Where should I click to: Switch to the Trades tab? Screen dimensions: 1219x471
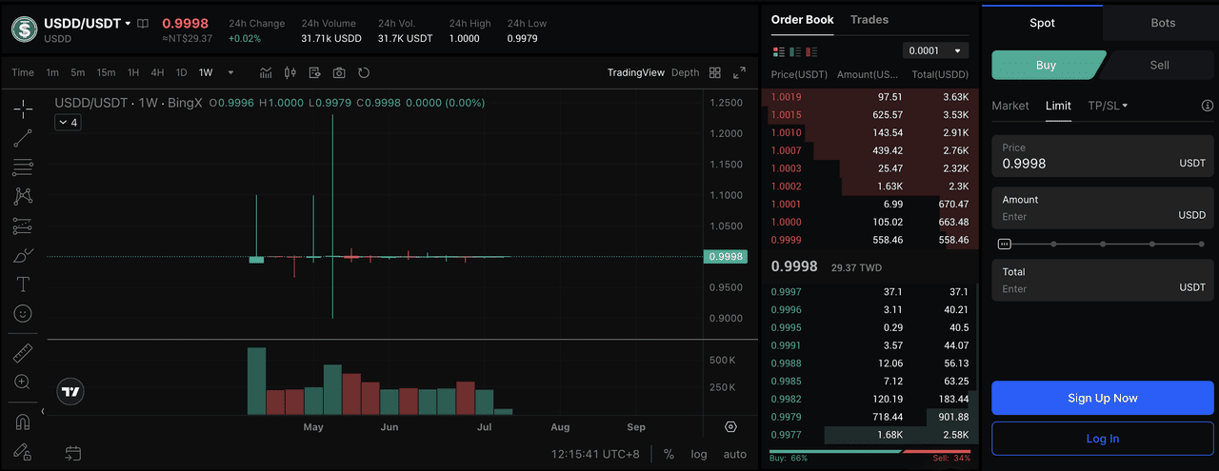tap(869, 20)
